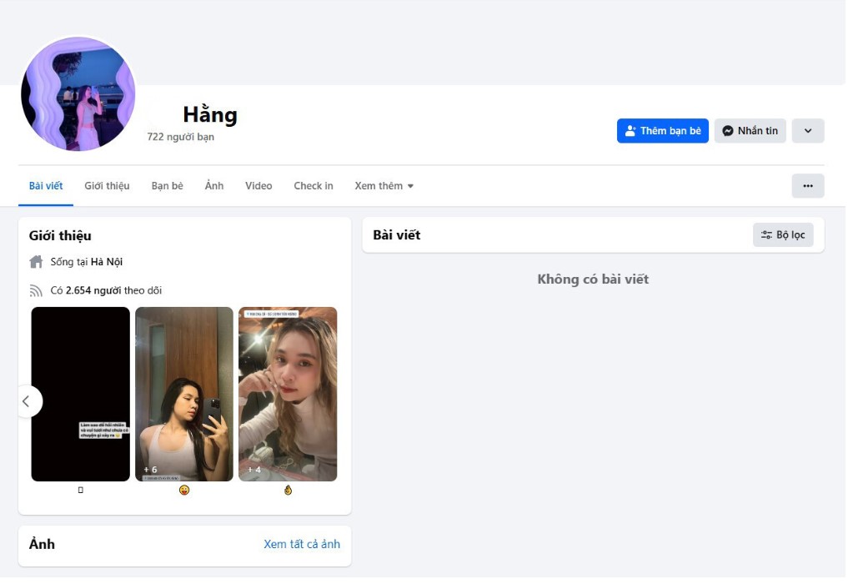Open the mirror selfie highlight thumbnail

184,394
